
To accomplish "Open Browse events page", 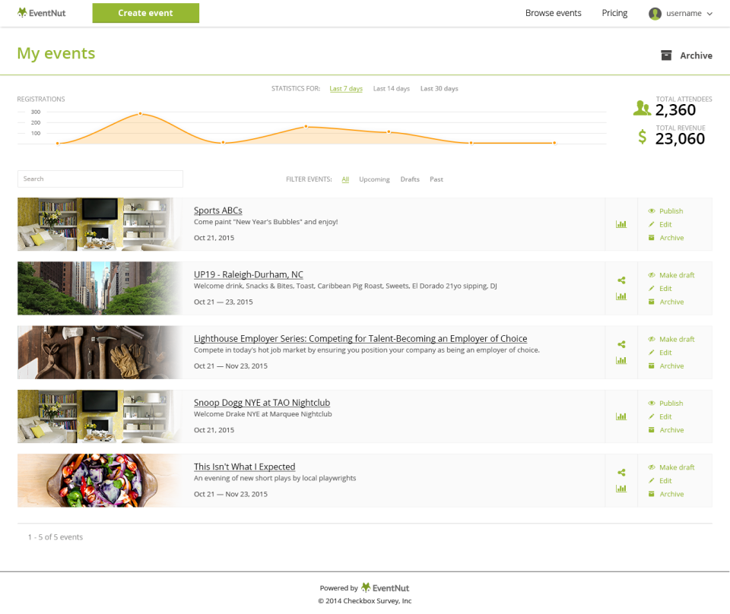I will 553,13.
